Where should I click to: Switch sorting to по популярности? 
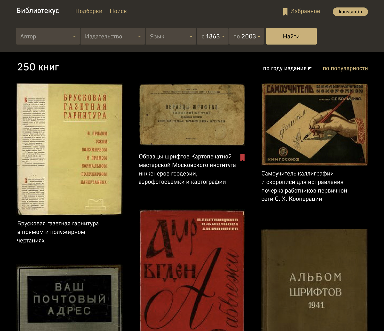pos(345,68)
